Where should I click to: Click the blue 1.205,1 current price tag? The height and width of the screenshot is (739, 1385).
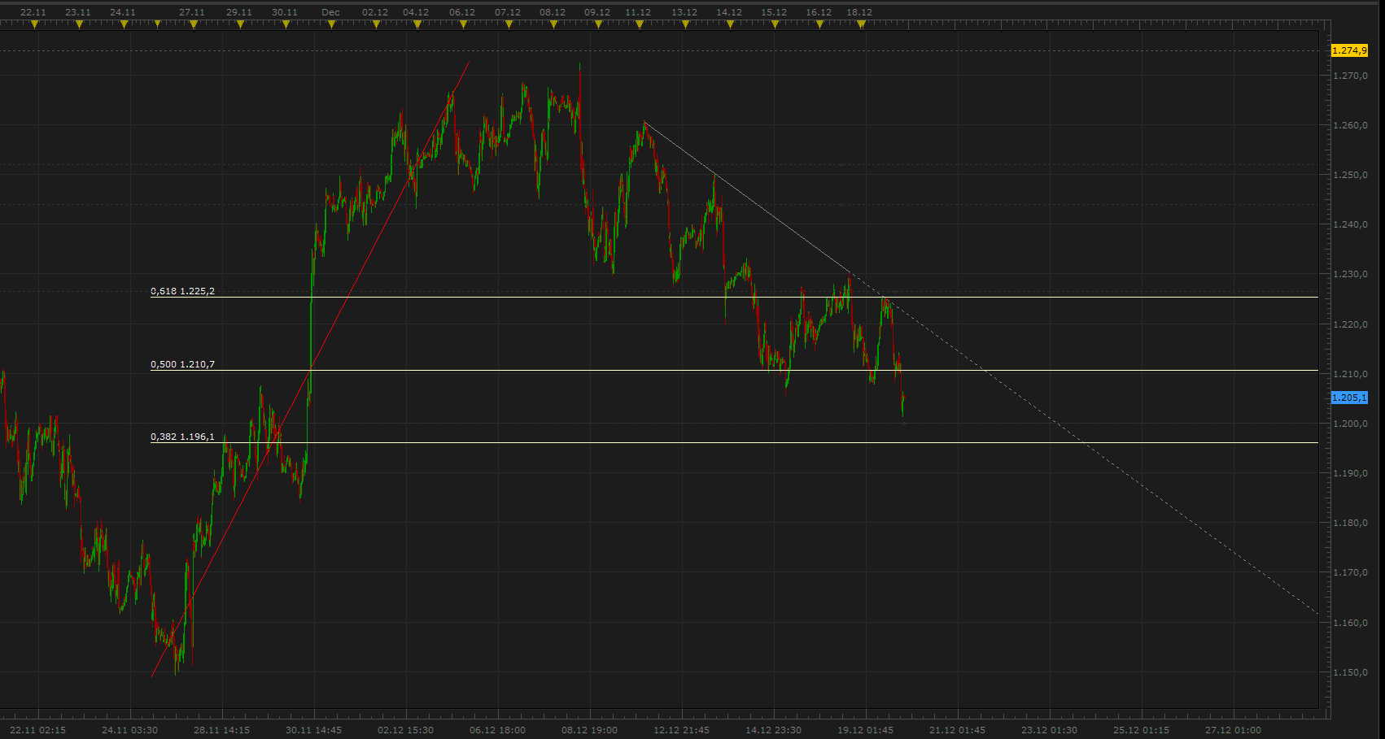[1349, 398]
